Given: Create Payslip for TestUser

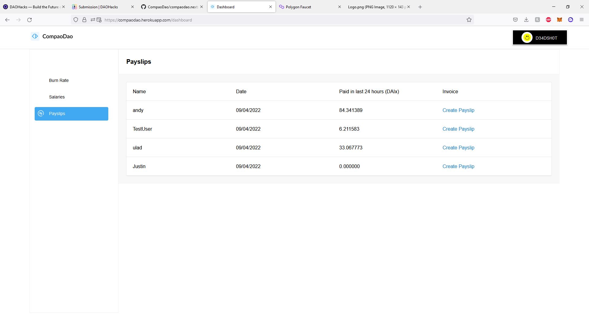Looking at the screenshot, I should 458,129.
